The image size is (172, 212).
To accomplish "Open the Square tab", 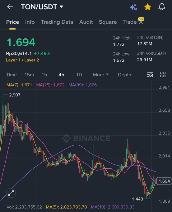I will point(108,22).
